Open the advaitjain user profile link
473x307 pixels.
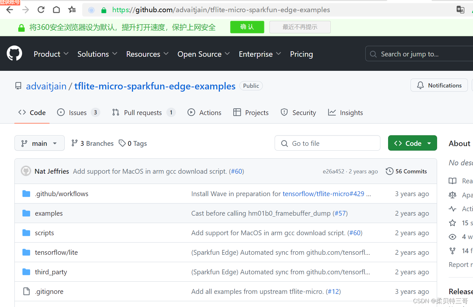(46, 86)
